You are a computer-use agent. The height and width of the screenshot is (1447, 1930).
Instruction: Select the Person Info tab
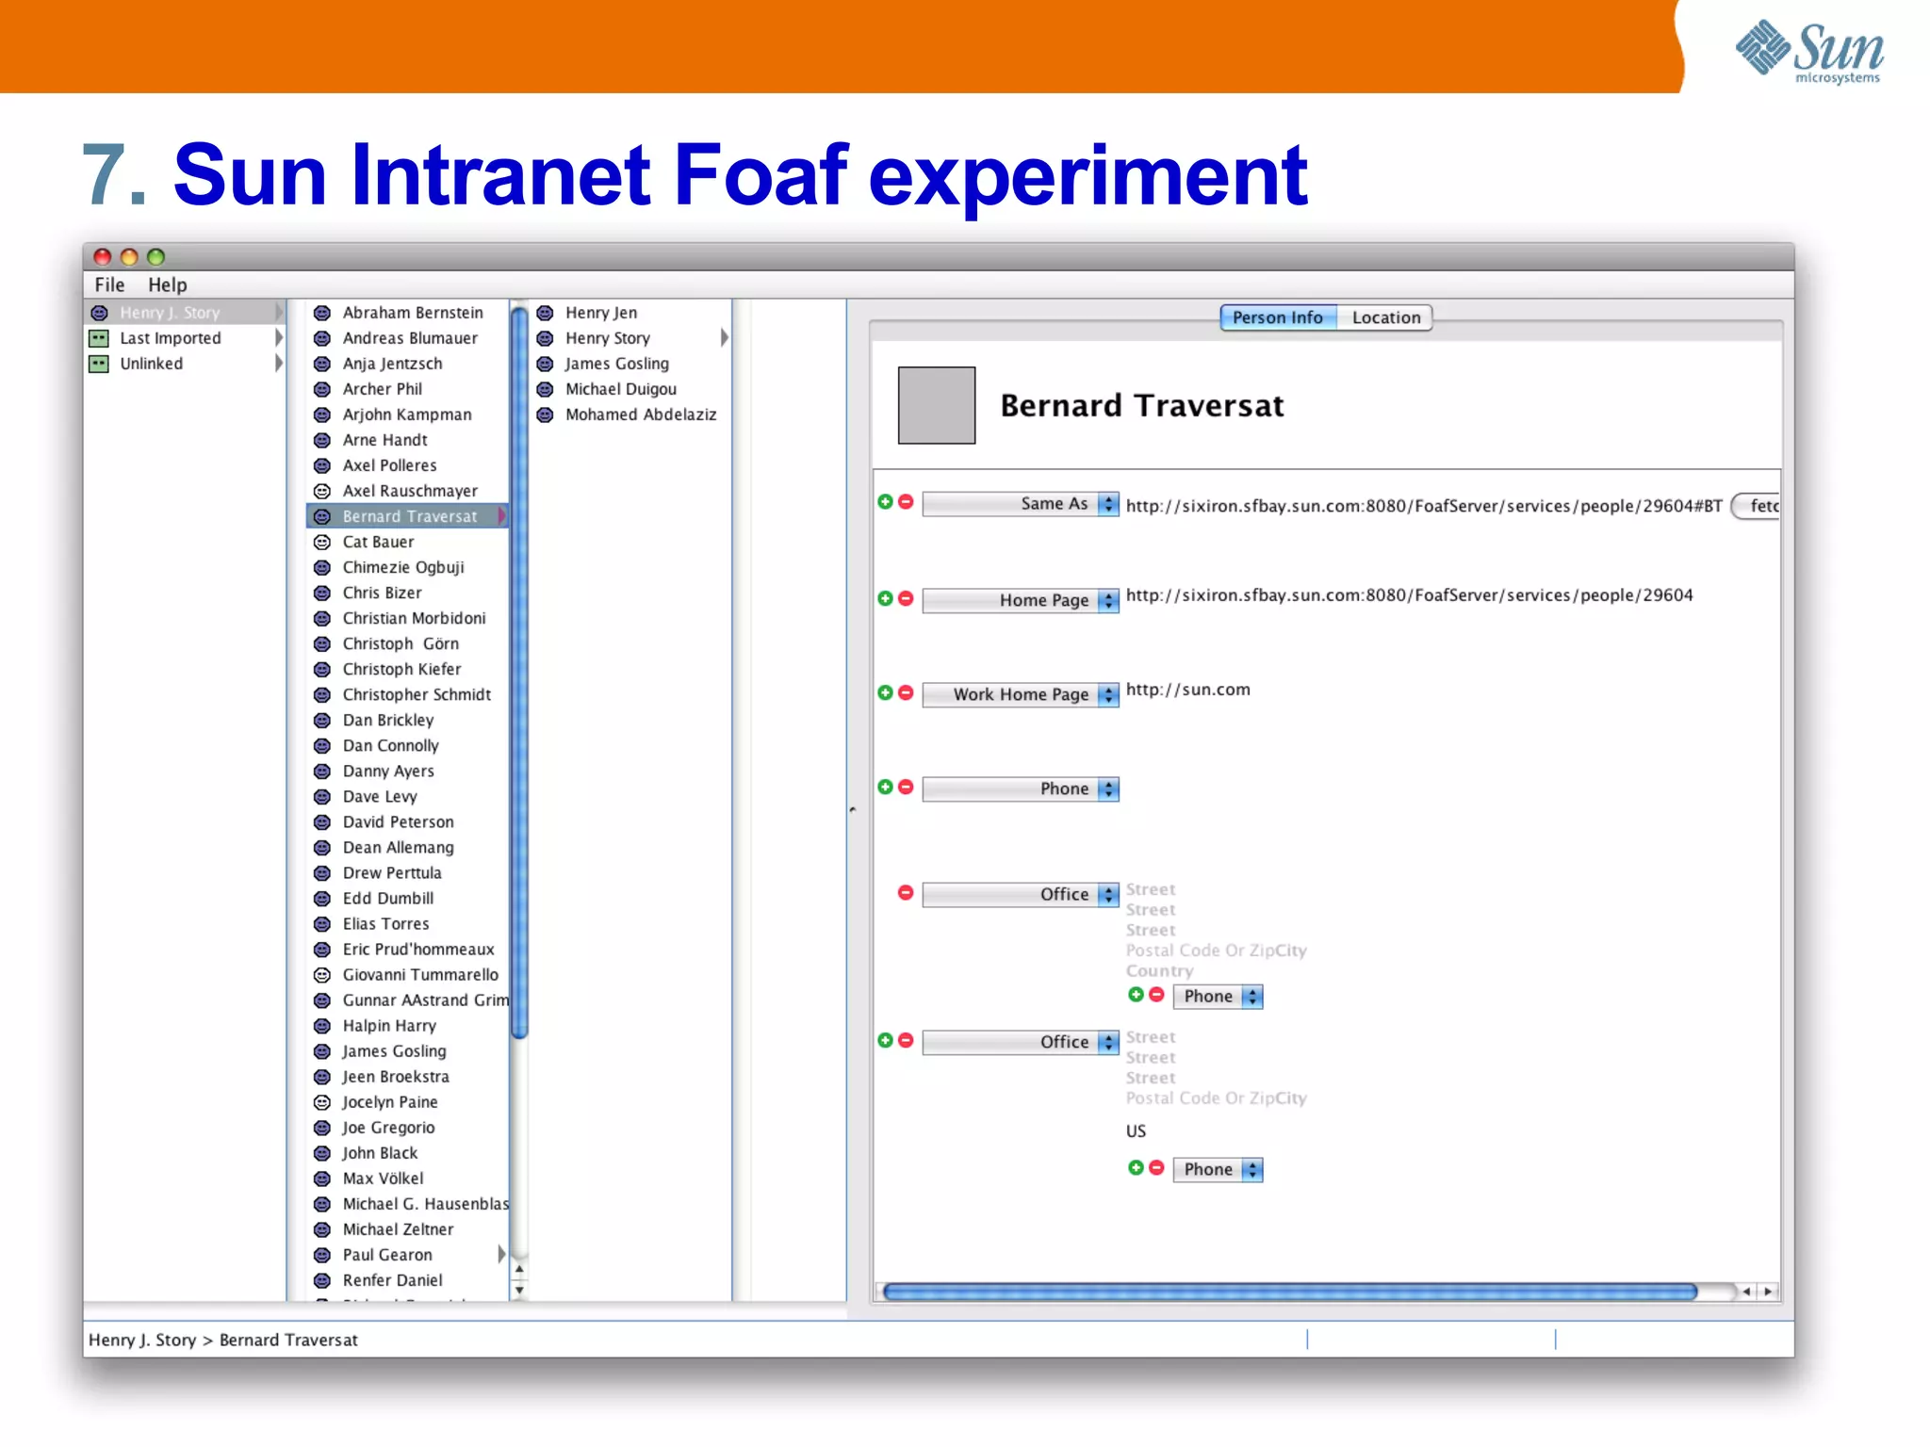(1277, 317)
